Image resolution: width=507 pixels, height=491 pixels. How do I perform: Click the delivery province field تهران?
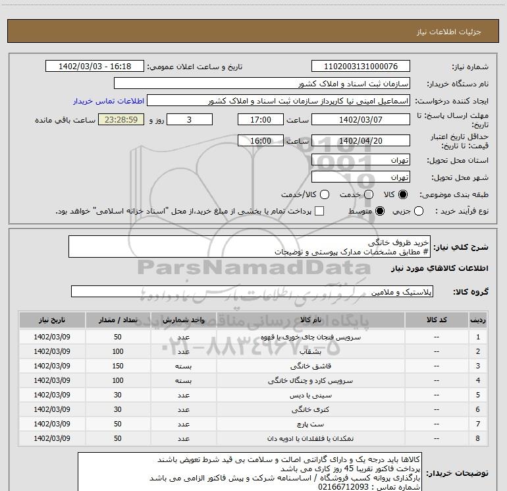click(361, 159)
